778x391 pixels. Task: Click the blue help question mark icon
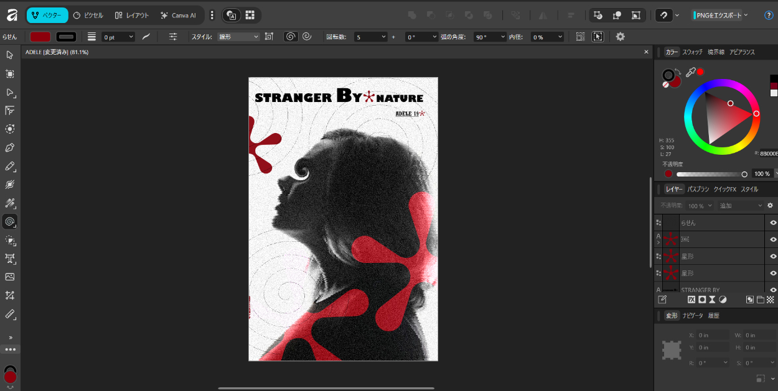pos(768,15)
